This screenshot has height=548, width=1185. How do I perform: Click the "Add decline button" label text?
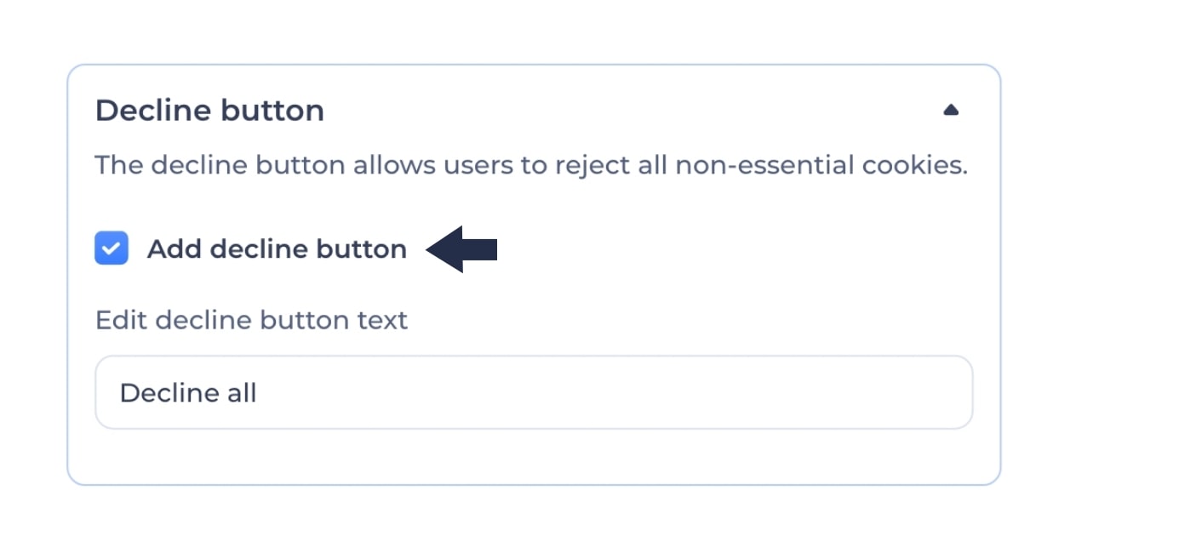[277, 248]
